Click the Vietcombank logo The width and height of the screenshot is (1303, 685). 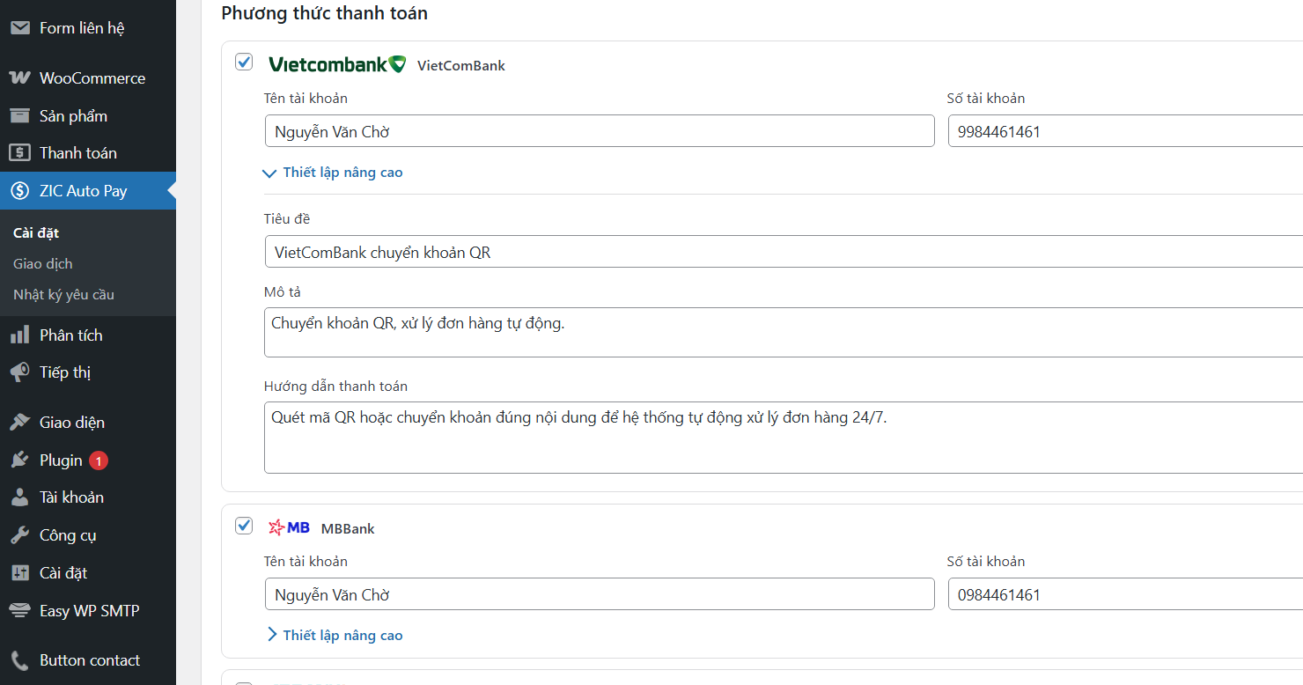click(x=337, y=64)
